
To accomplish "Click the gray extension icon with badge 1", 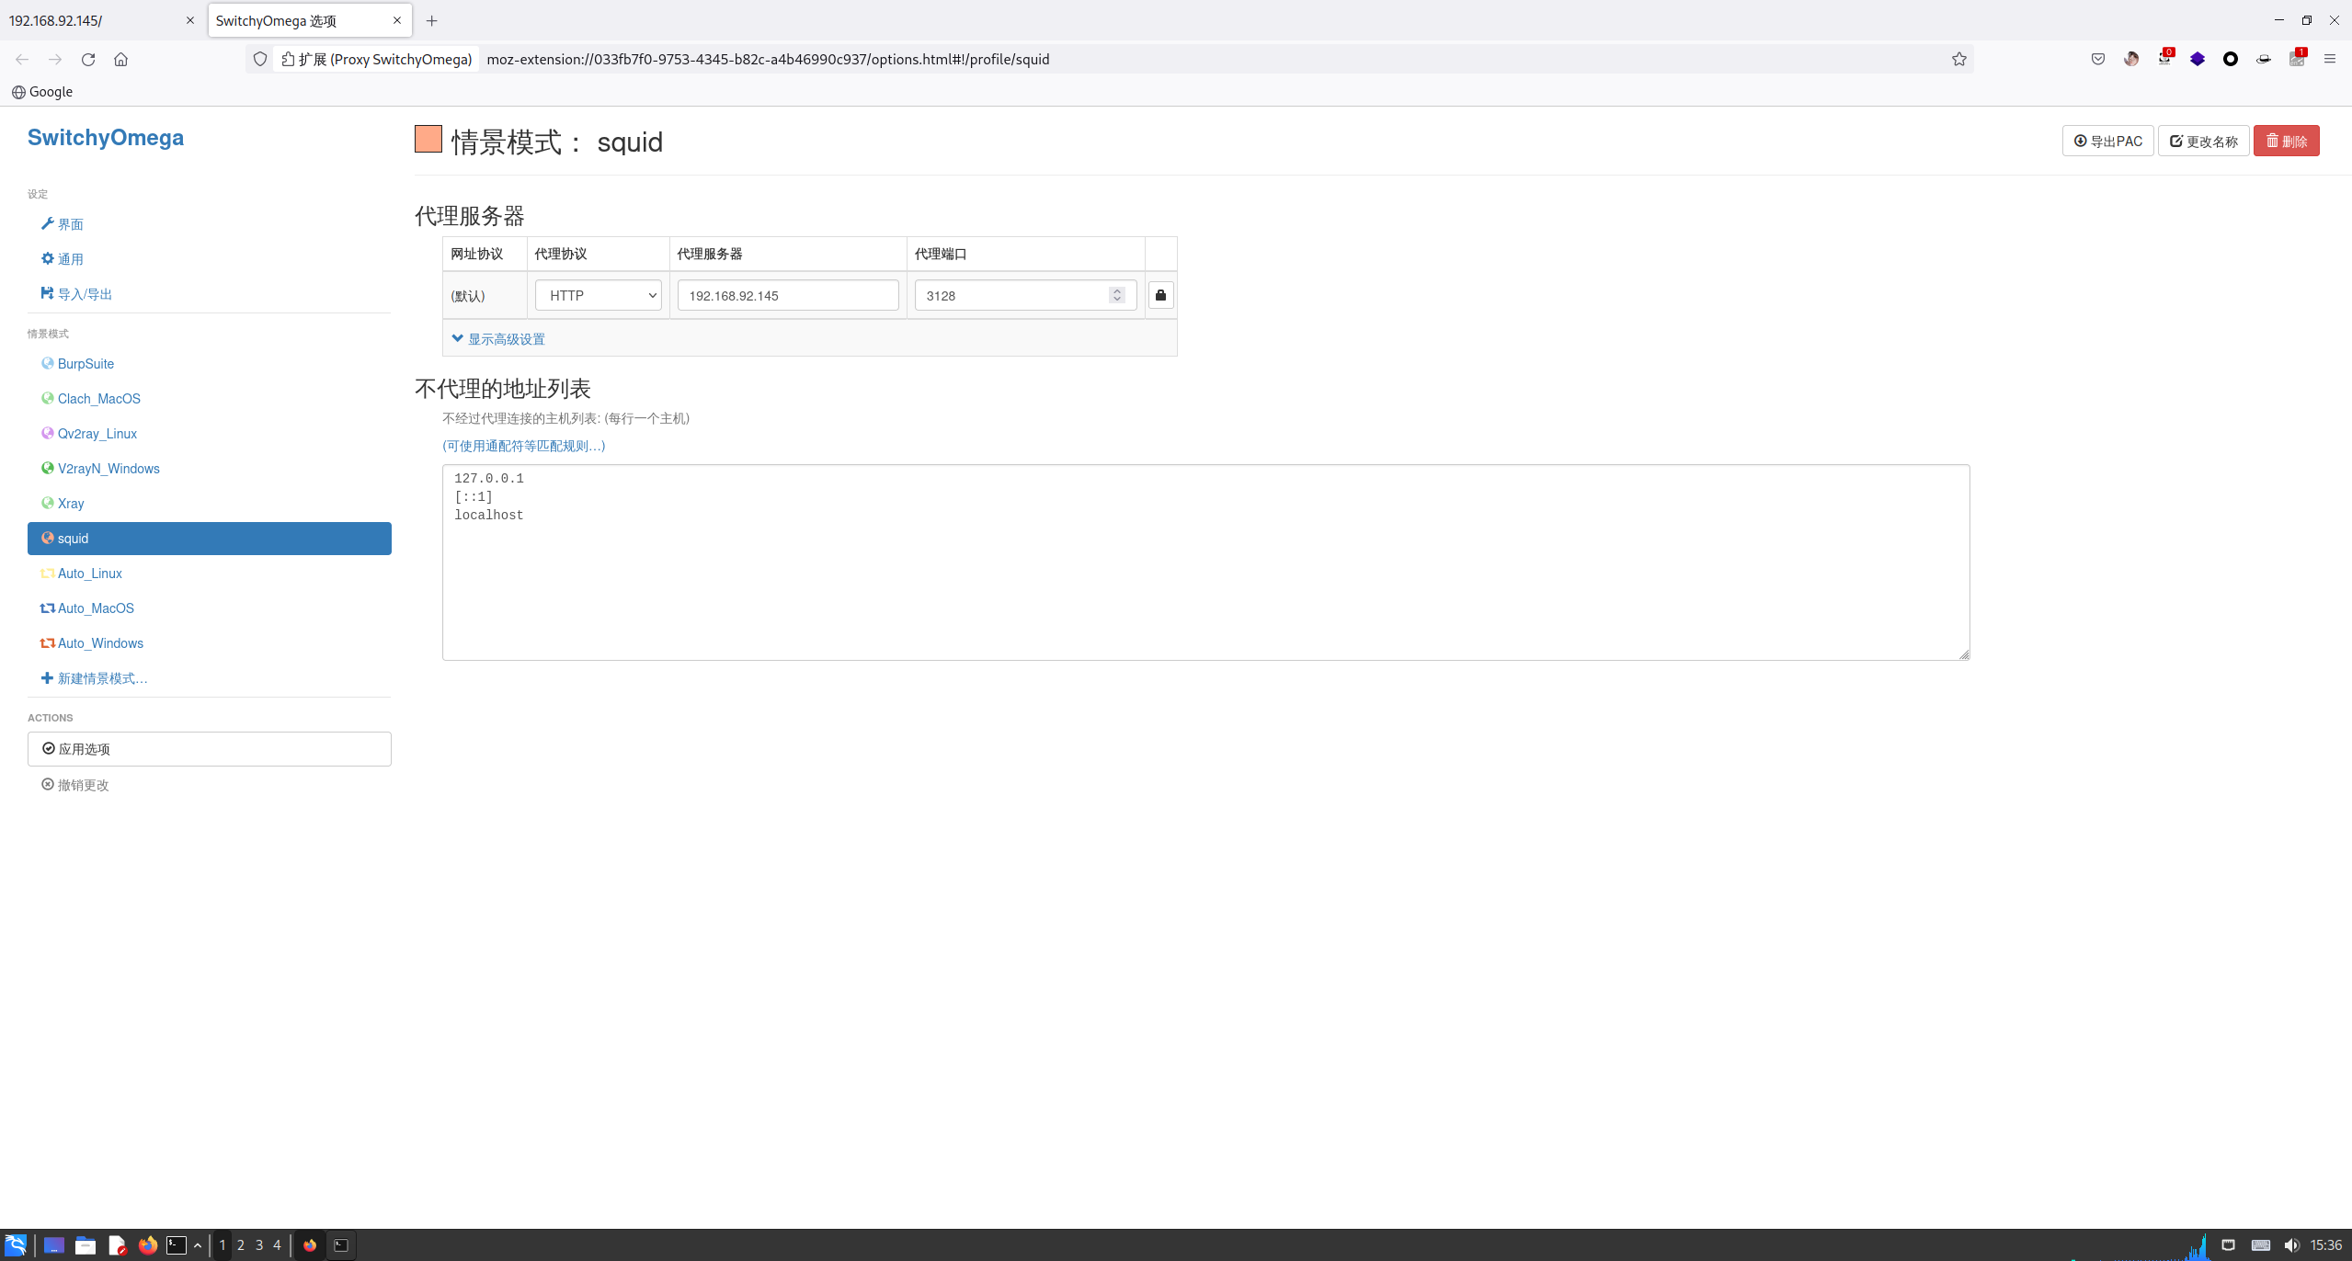I will click(x=2297, y=59).
